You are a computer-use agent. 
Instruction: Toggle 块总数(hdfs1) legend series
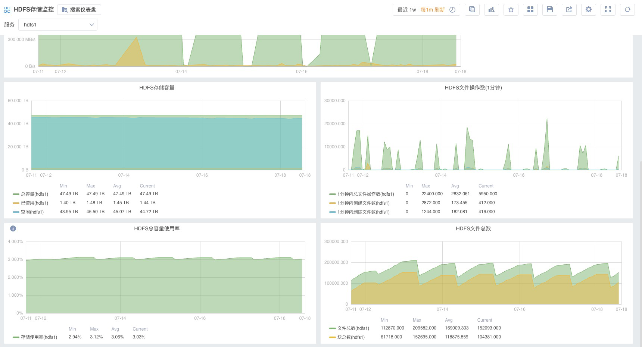[351, 337]
